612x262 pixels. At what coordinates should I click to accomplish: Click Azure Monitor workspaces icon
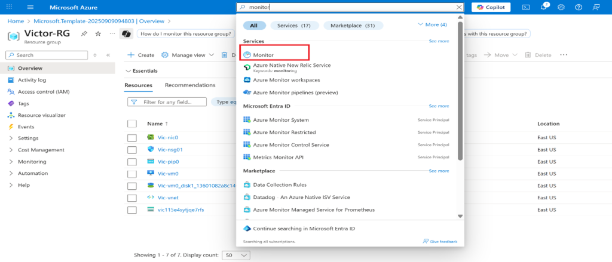pyautogui.click(x=247, y=80)
